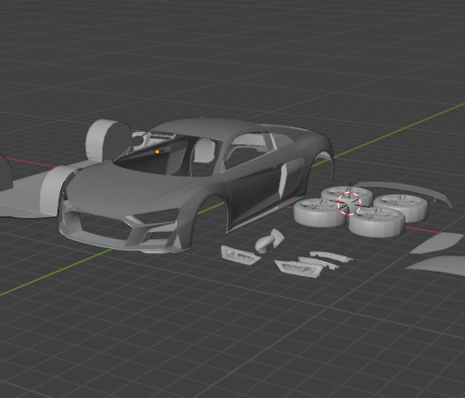Click the driver seat visible through windshield
The width and height of the screenshot is (465, 398).
[x=205, y=151]
